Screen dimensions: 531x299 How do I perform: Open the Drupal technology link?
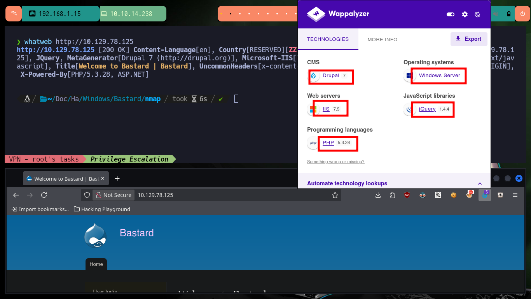pyautogui.click(x=331, y=76)
